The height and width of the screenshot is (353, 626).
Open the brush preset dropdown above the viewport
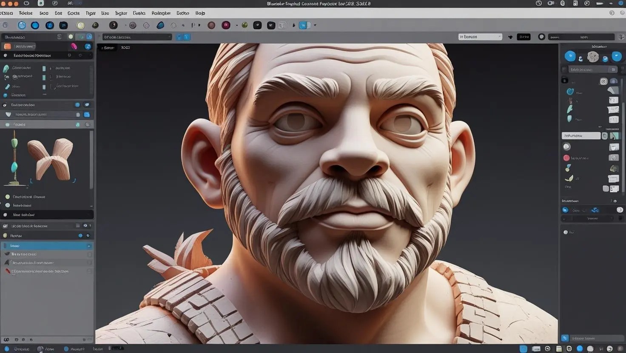[136, 37]
